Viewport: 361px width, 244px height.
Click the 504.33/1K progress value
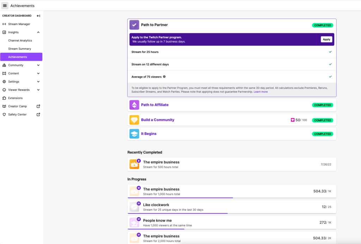[x=322, y=191]
